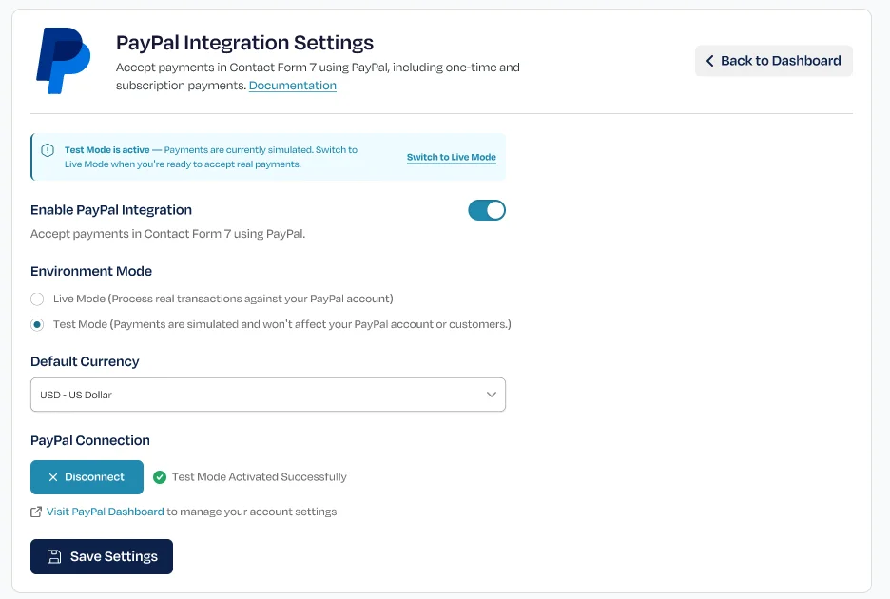Click the X icon on Disconnect button
The height and width of the screenshot is (599, 890).
tap(53, 477)
